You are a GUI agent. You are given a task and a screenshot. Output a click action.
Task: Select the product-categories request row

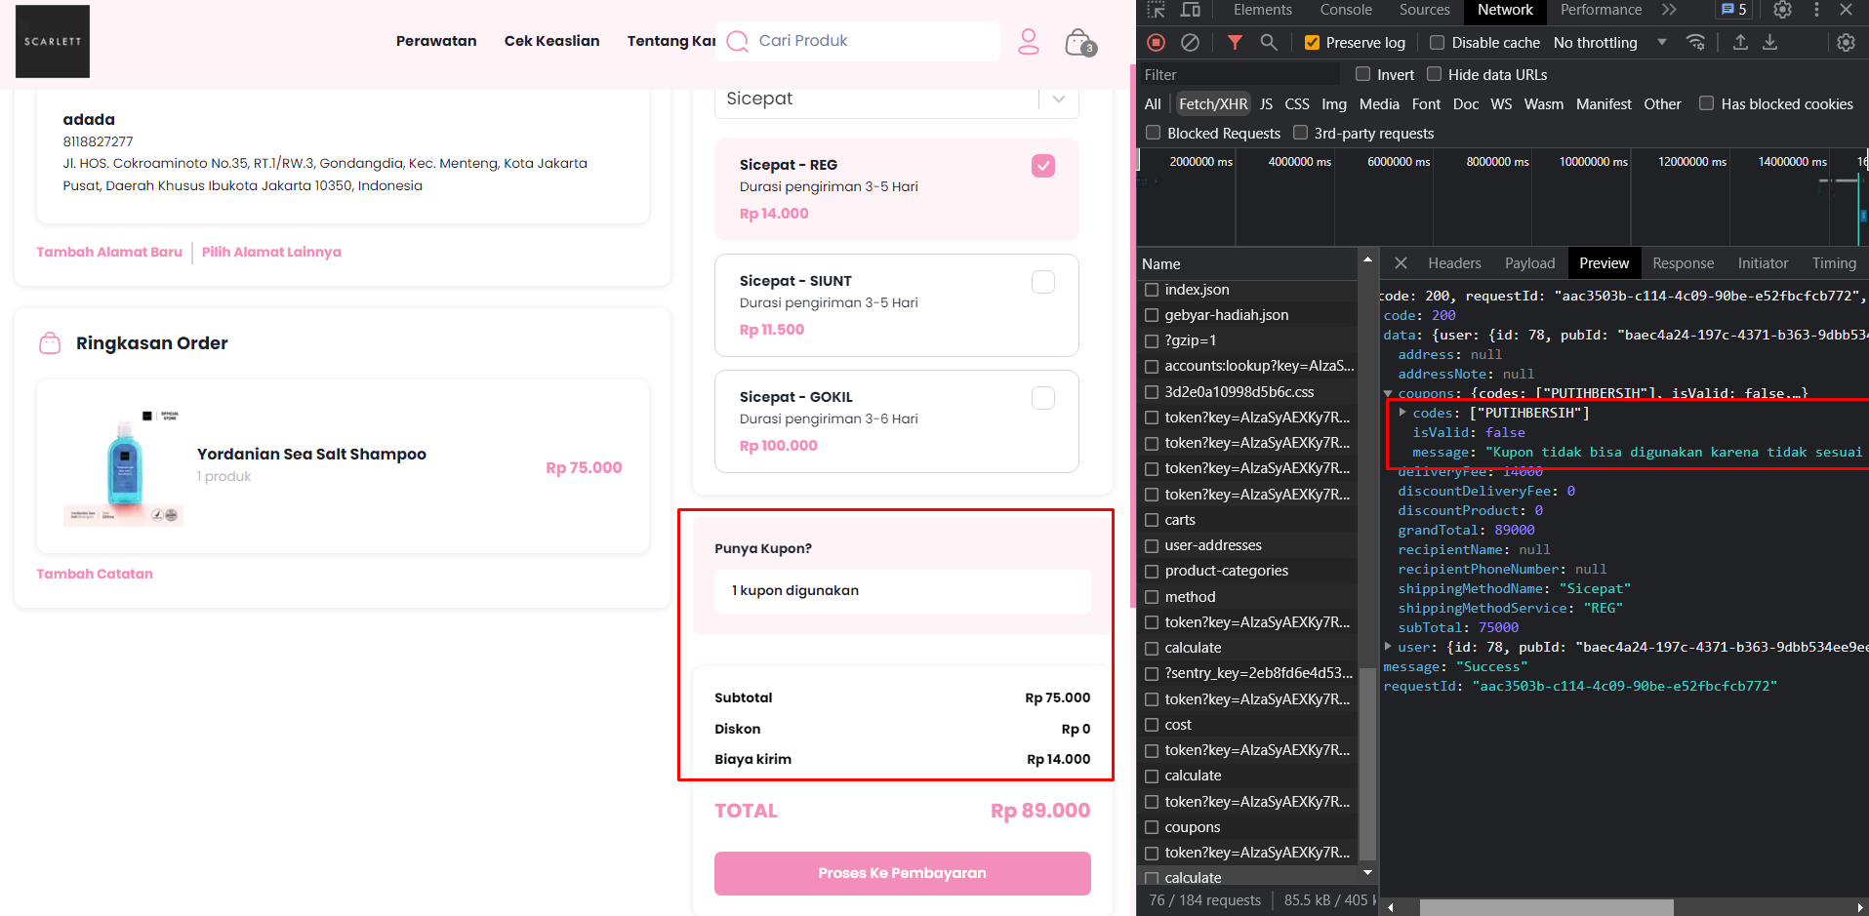(1248, 571)
